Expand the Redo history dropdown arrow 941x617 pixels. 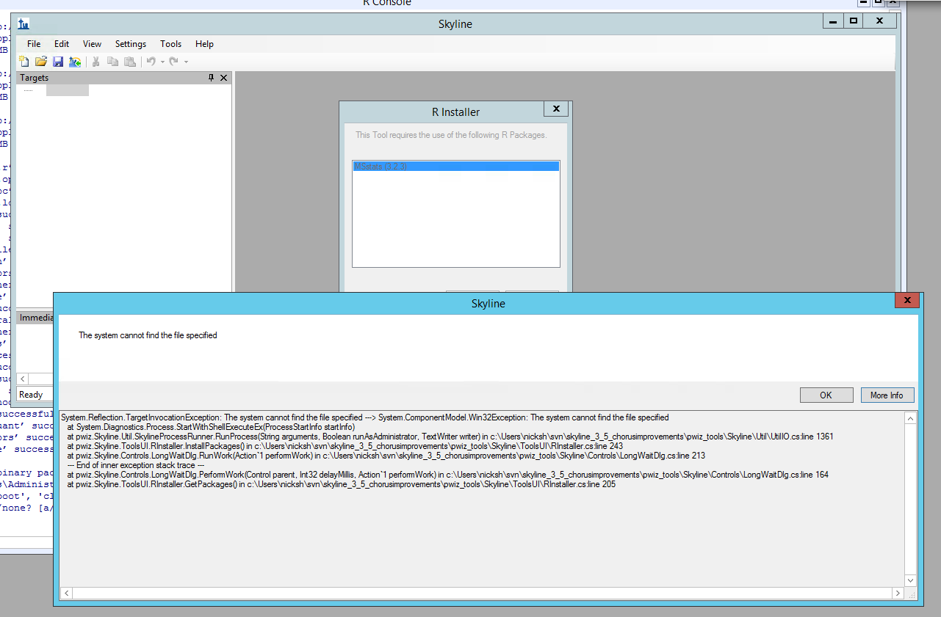pos(186,62)
